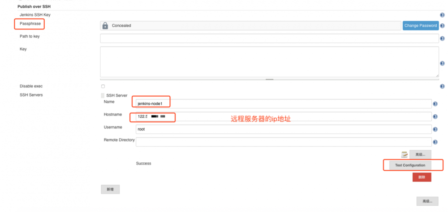This screenshot has width=448, height=212.
Task: Click the 新增 add server button
Action: point(110,190)
